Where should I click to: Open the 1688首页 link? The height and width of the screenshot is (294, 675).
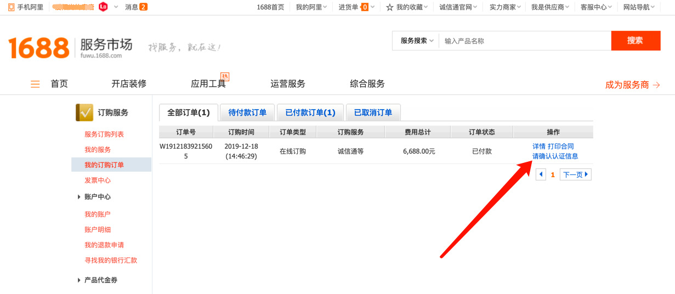[270, 7]
